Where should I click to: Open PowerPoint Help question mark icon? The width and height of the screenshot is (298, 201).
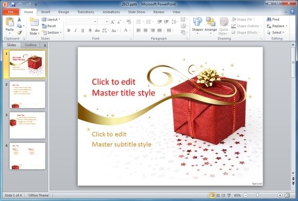pyautogui.click(x=292, y=12)
